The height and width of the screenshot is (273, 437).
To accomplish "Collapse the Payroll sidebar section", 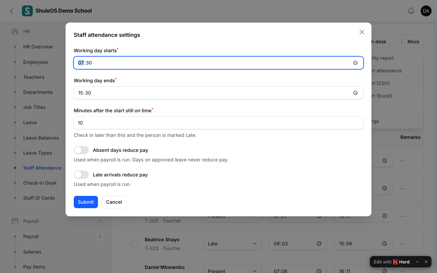I will point(100,221).
